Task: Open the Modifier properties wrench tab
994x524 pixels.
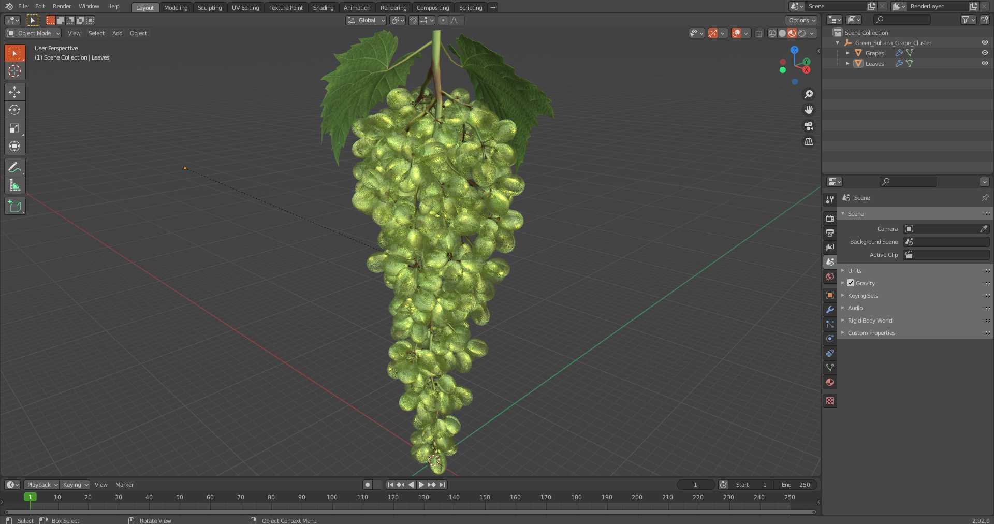Action: tap(830, 310)
